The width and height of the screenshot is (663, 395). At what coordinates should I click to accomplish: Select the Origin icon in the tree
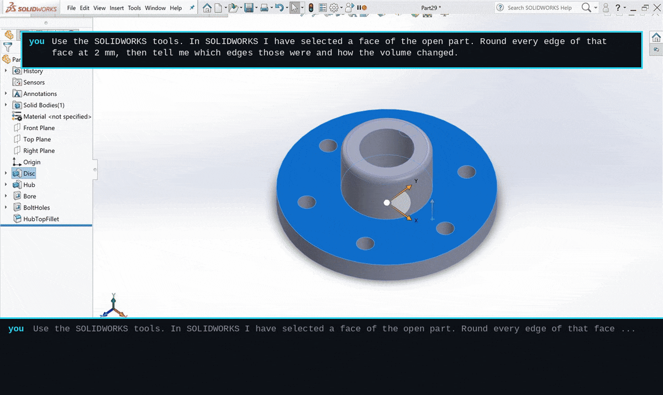pyautogui.click(x=17, y=162)
